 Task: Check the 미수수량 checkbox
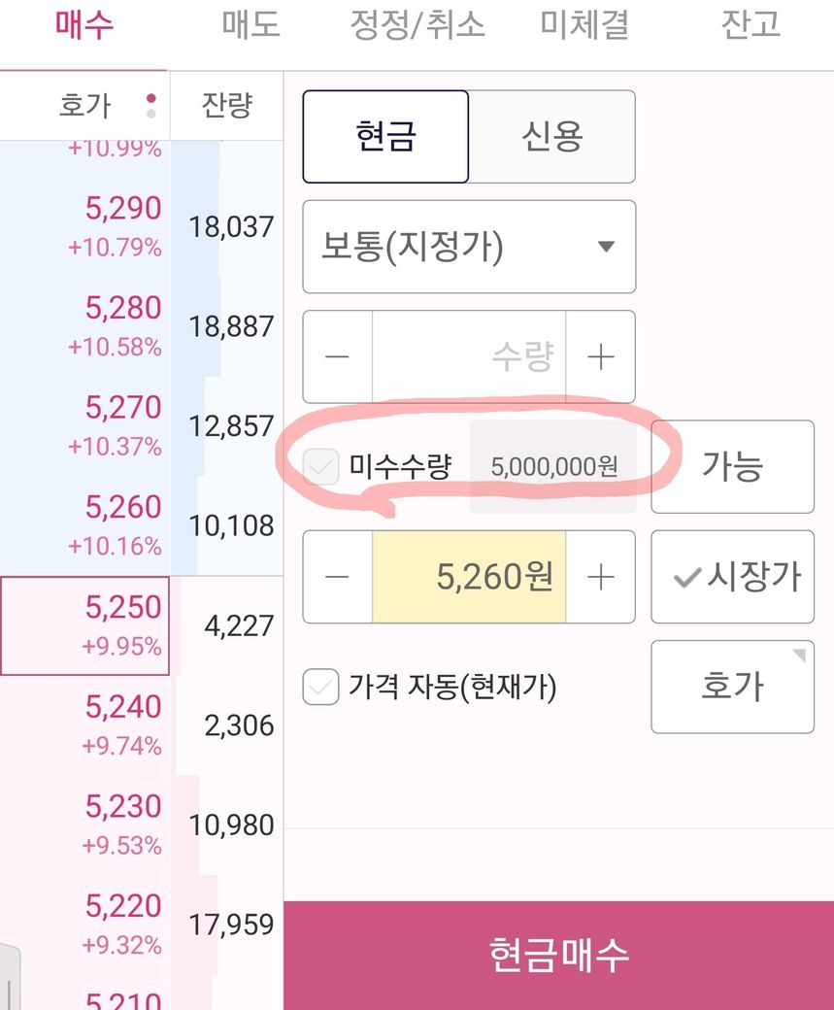[x=320, y=467]
